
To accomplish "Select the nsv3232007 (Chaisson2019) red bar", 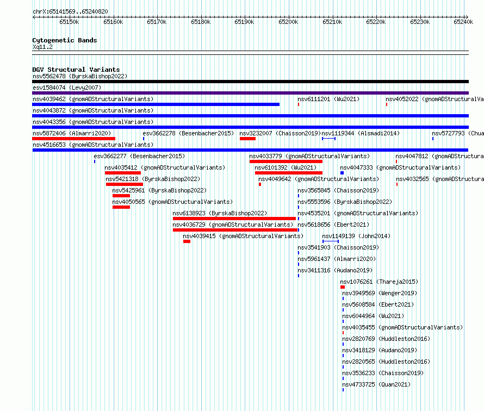I will [x=247, y=139].
